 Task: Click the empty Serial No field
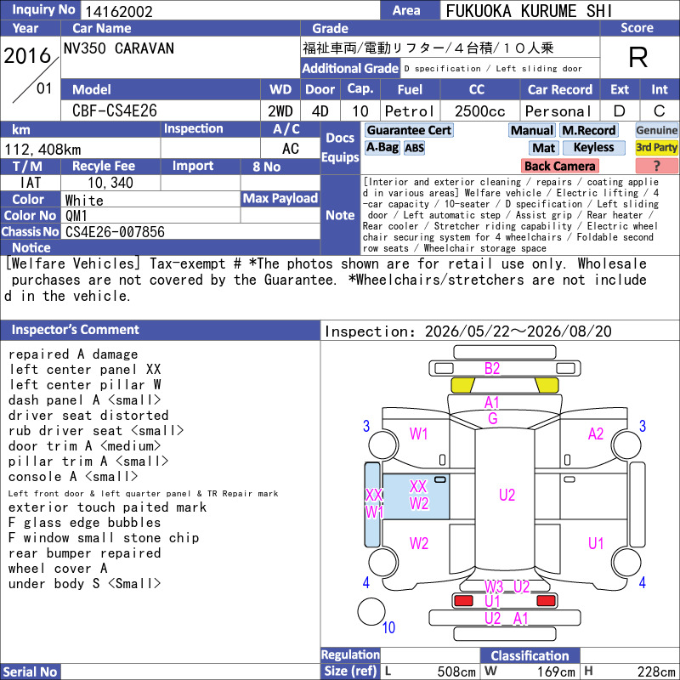pyautogui.click(x=190, y=671)
